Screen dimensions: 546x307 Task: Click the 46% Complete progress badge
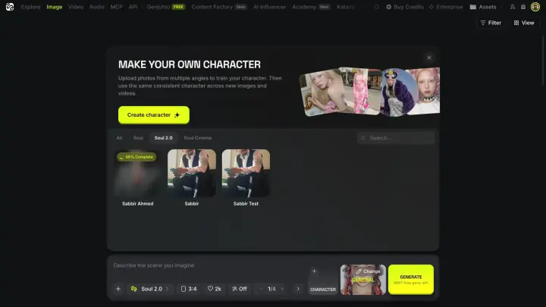[x=136, y=157]
